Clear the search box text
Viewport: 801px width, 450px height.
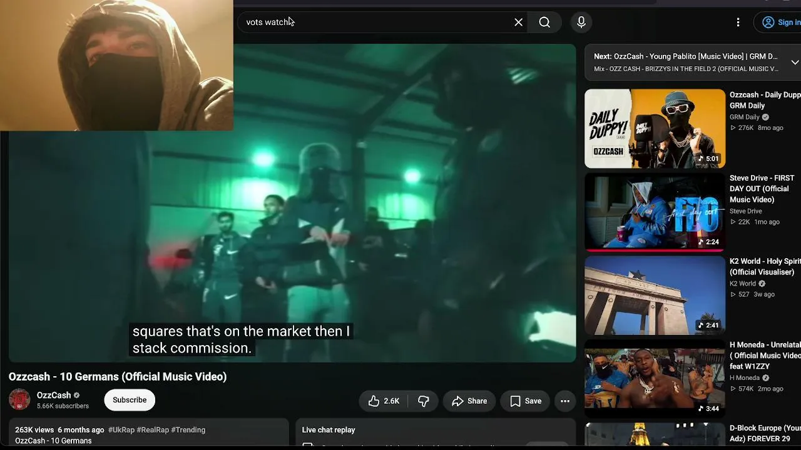tap(518, 22)
